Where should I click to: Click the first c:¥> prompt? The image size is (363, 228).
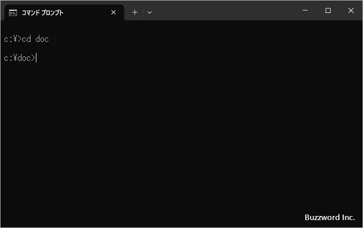(x=12, y=39)
